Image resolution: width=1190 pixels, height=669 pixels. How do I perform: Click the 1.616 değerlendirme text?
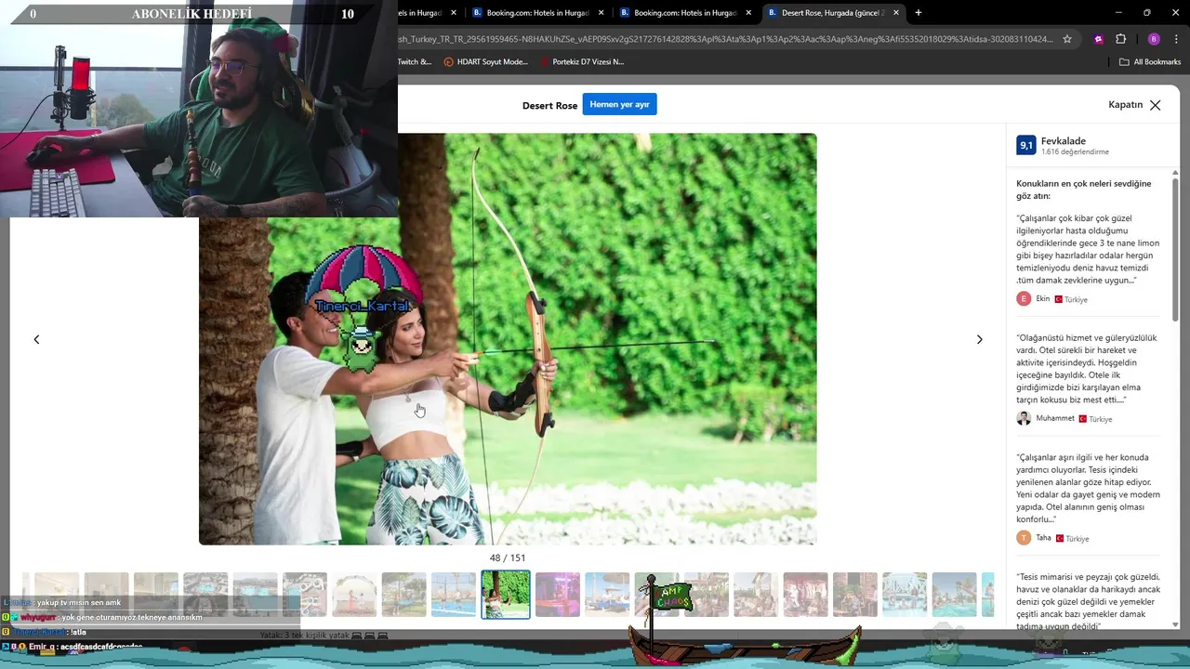[1075, 151]
